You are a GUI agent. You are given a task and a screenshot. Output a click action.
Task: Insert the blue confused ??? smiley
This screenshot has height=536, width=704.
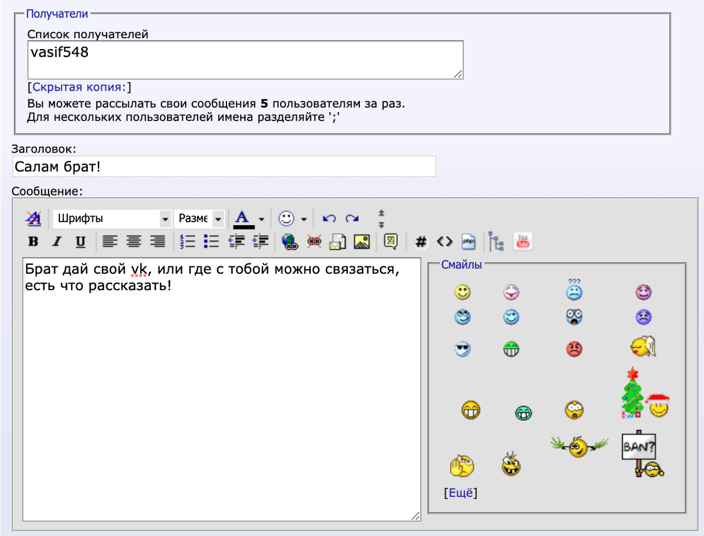coord(574,290)
